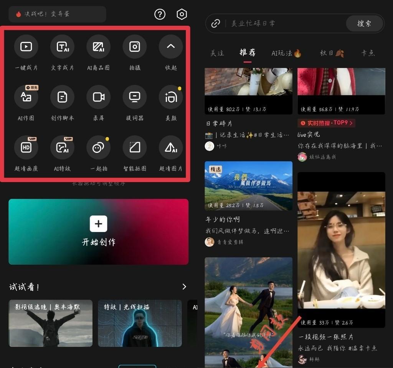Collapse the tools panel with 收起
The width and height of the screenshot is (393, 368).
(x=170, y=46)
